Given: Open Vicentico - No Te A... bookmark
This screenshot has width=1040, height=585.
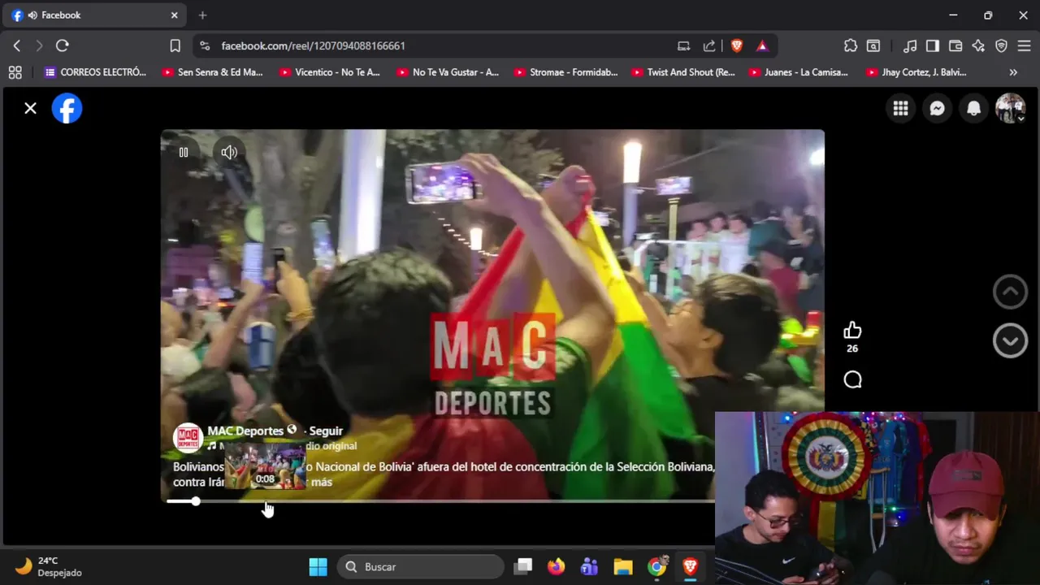Looking at the screenshot, I should click(x=329, y=72).
